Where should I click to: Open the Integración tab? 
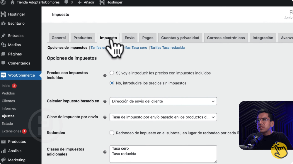click(x=263, y=38)
